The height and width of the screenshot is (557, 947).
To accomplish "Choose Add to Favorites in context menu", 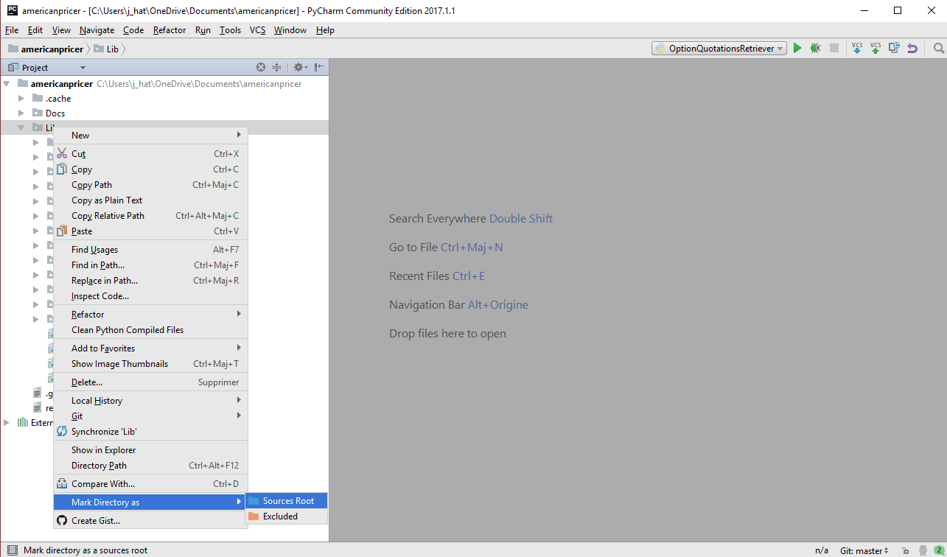I will click(x=150, y=348).
